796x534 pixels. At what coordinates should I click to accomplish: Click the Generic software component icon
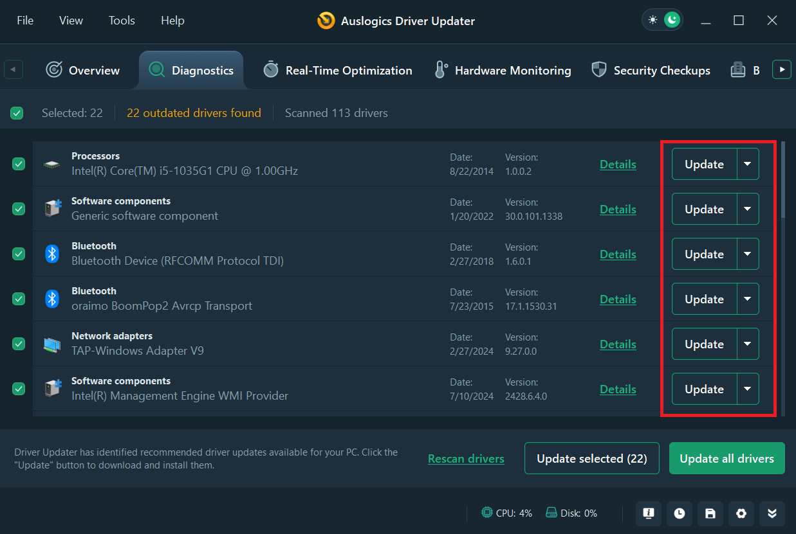coord(52,209)
